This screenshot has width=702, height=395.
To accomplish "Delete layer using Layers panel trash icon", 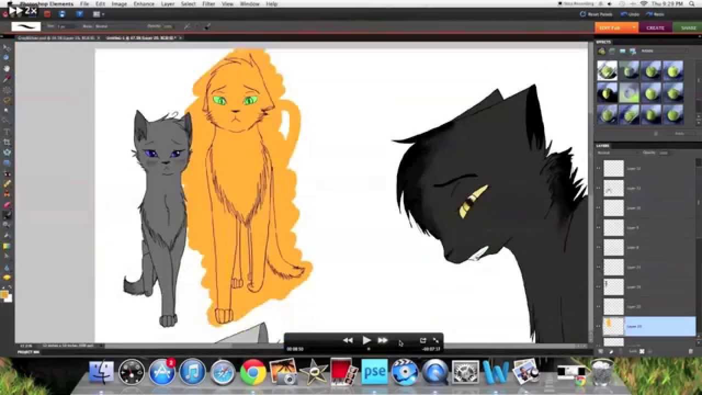I will pyautogui.click(x=691, y=351).
